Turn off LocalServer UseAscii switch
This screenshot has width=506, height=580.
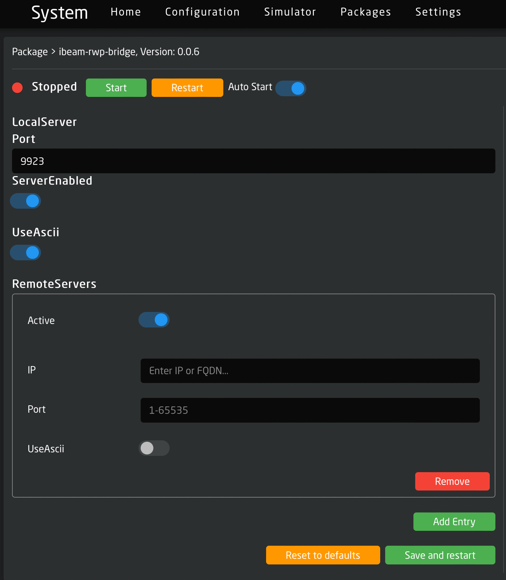[x=25, y=253]
